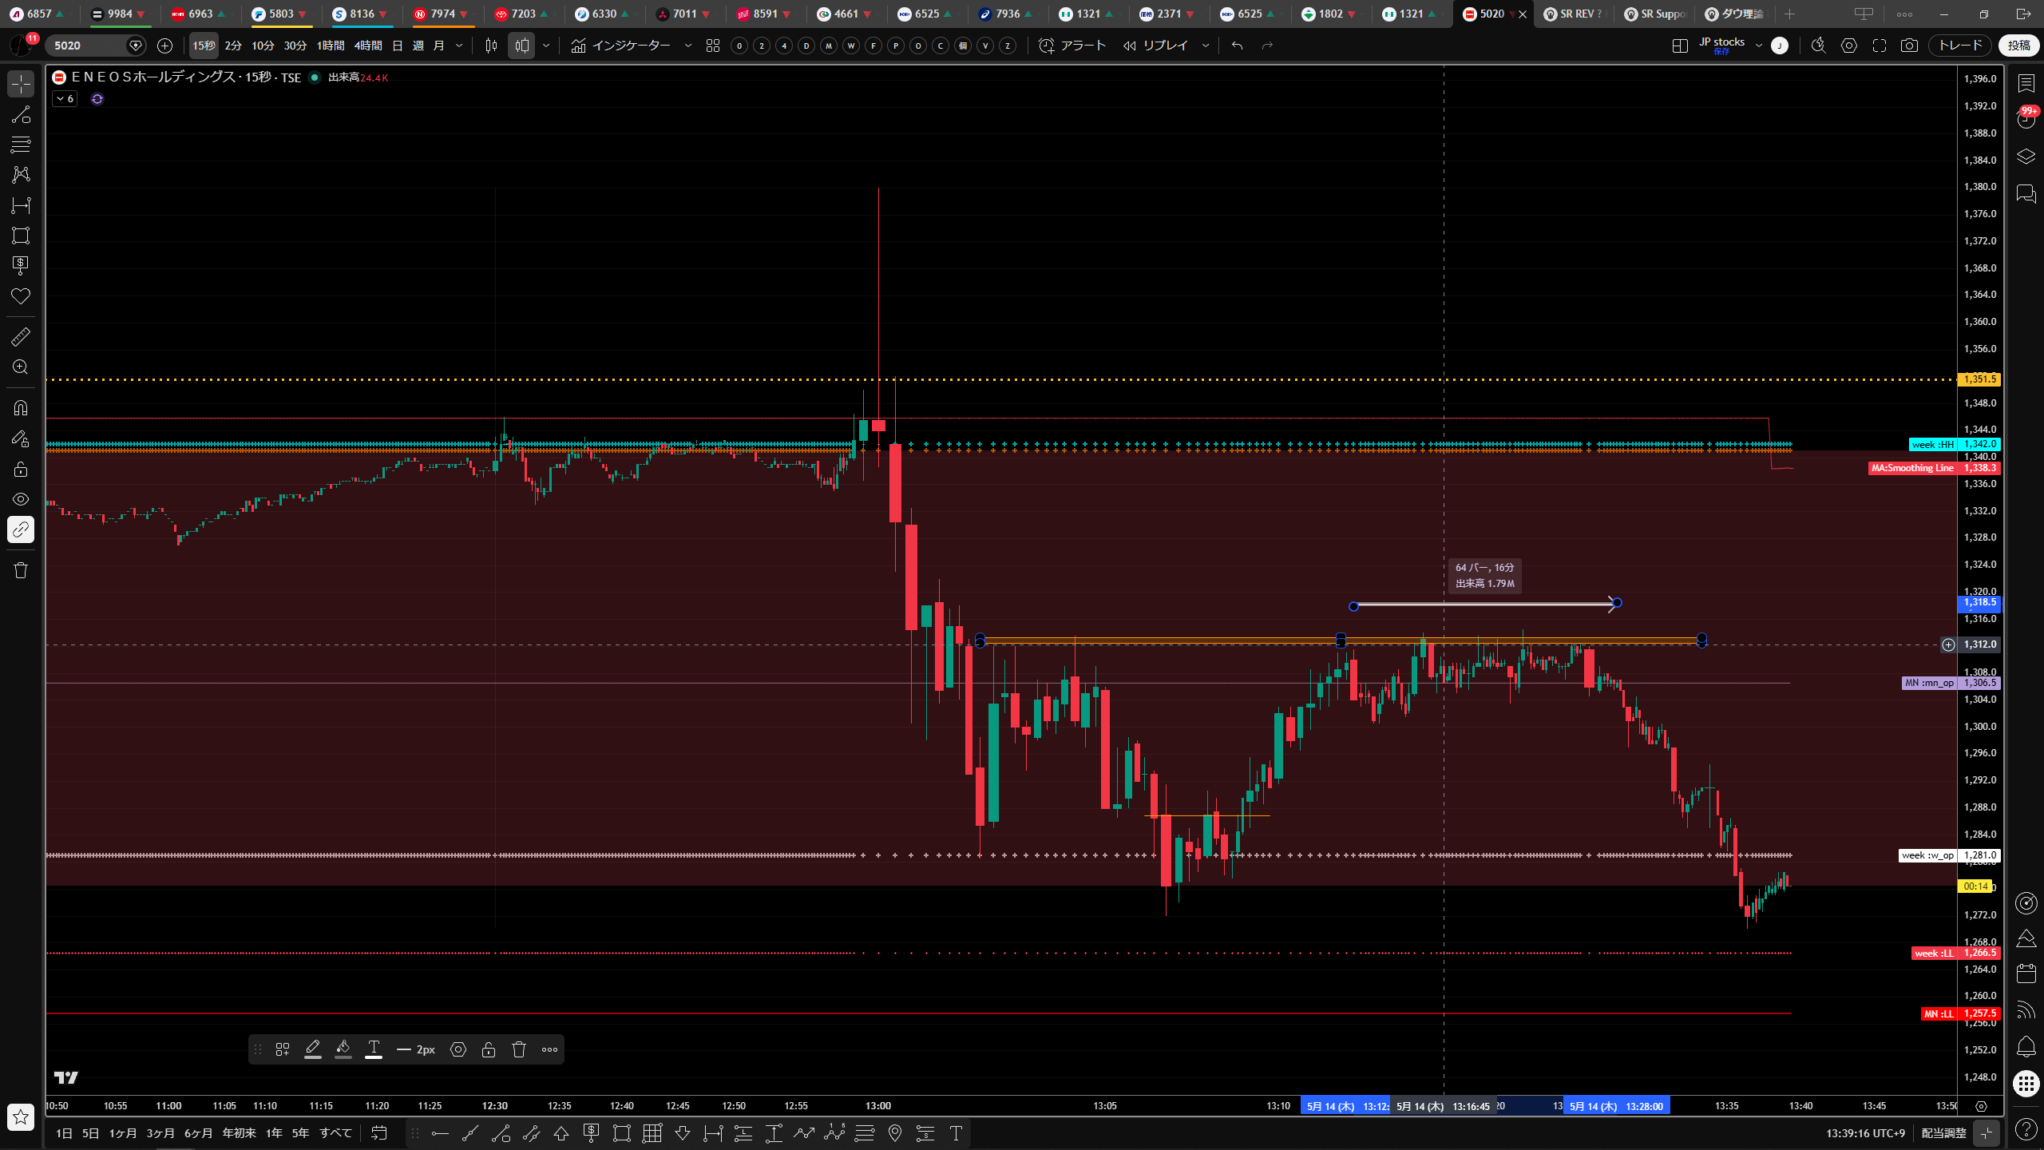The width and height of the screenshot is (2044, 1150).
Task: Open the layout setup grid icon
Action: pos(1680,46)
